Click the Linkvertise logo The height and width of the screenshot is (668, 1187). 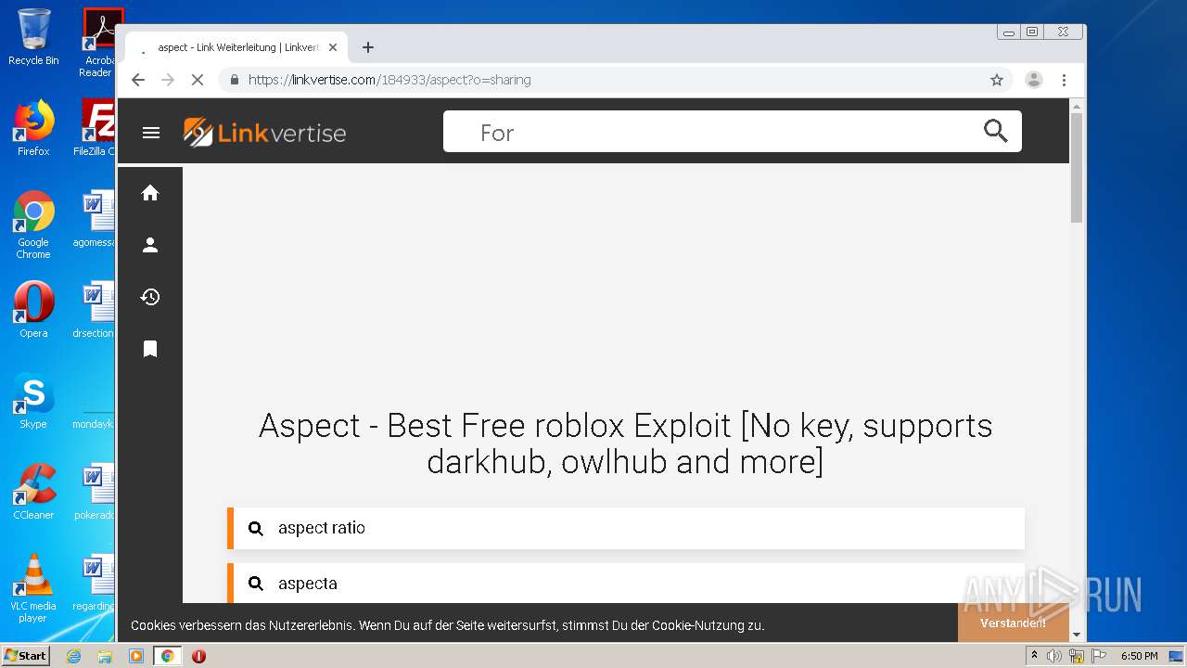click(x=264, y=133)
